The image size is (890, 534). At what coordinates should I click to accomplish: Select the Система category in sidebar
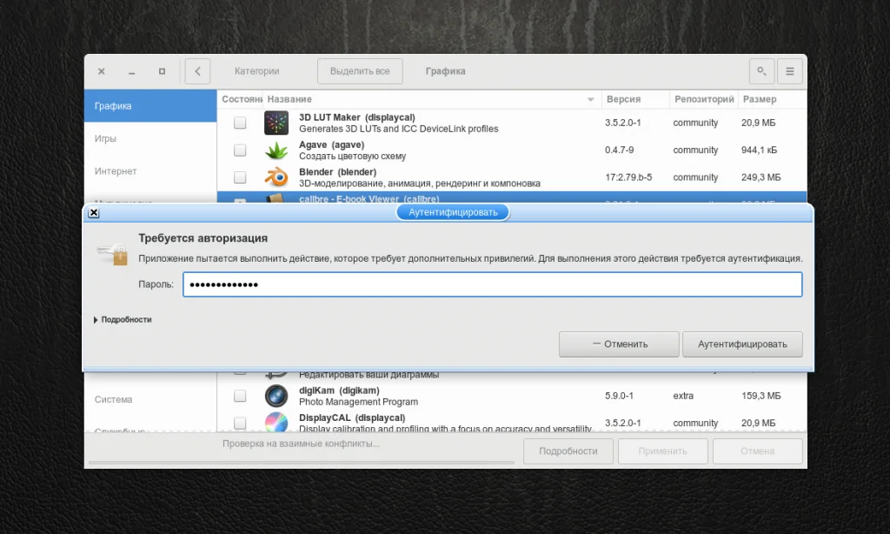coord(150,399)
